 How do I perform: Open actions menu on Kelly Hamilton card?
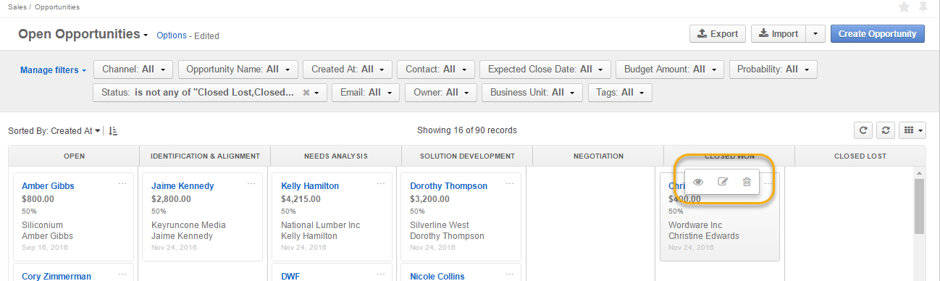click(x=381, y=184)
